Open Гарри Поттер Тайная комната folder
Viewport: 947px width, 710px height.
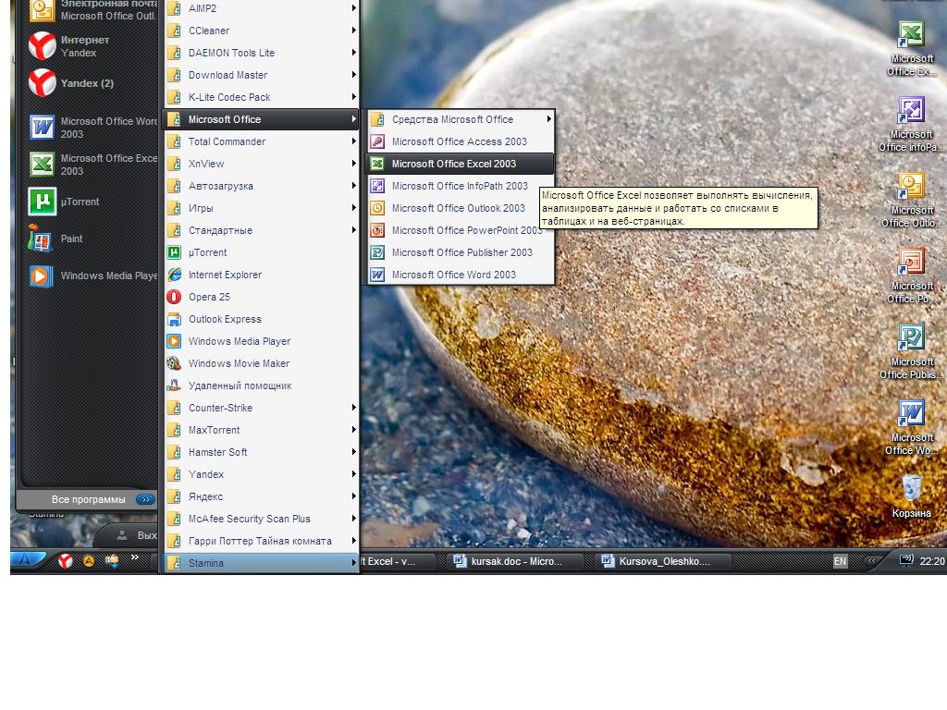point(262,541)
